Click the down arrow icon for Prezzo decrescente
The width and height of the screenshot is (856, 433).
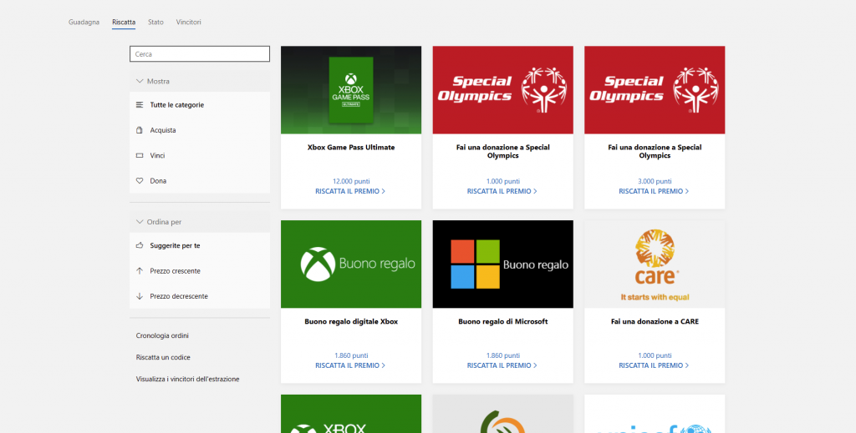[140, 296]
